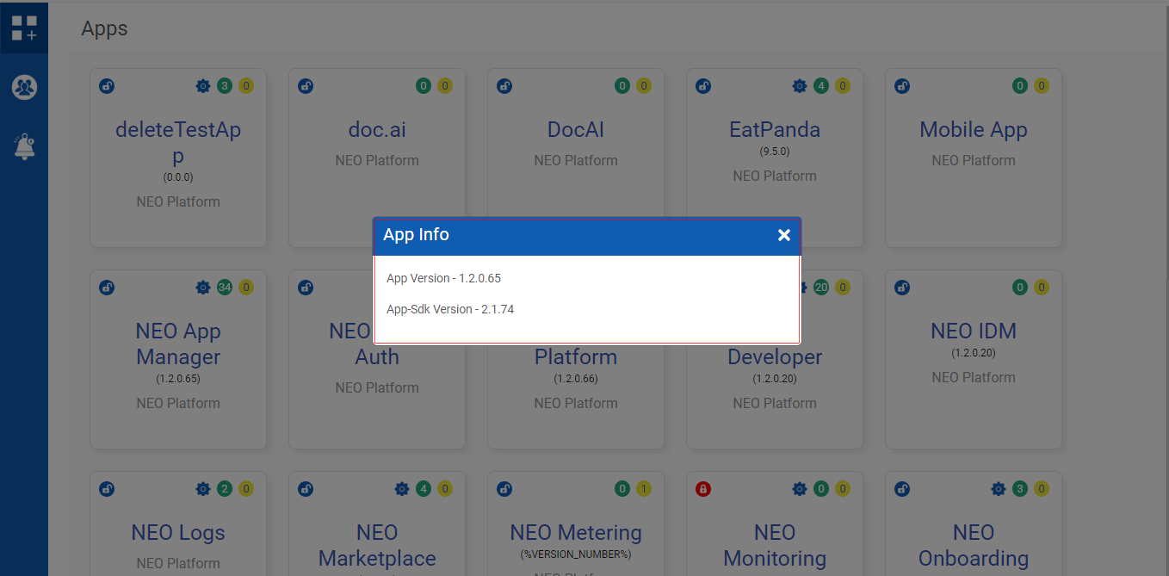Click gear icon on NEO App Manager card
The height and width of the screenshot is (576, 1169).
(203, 288)
